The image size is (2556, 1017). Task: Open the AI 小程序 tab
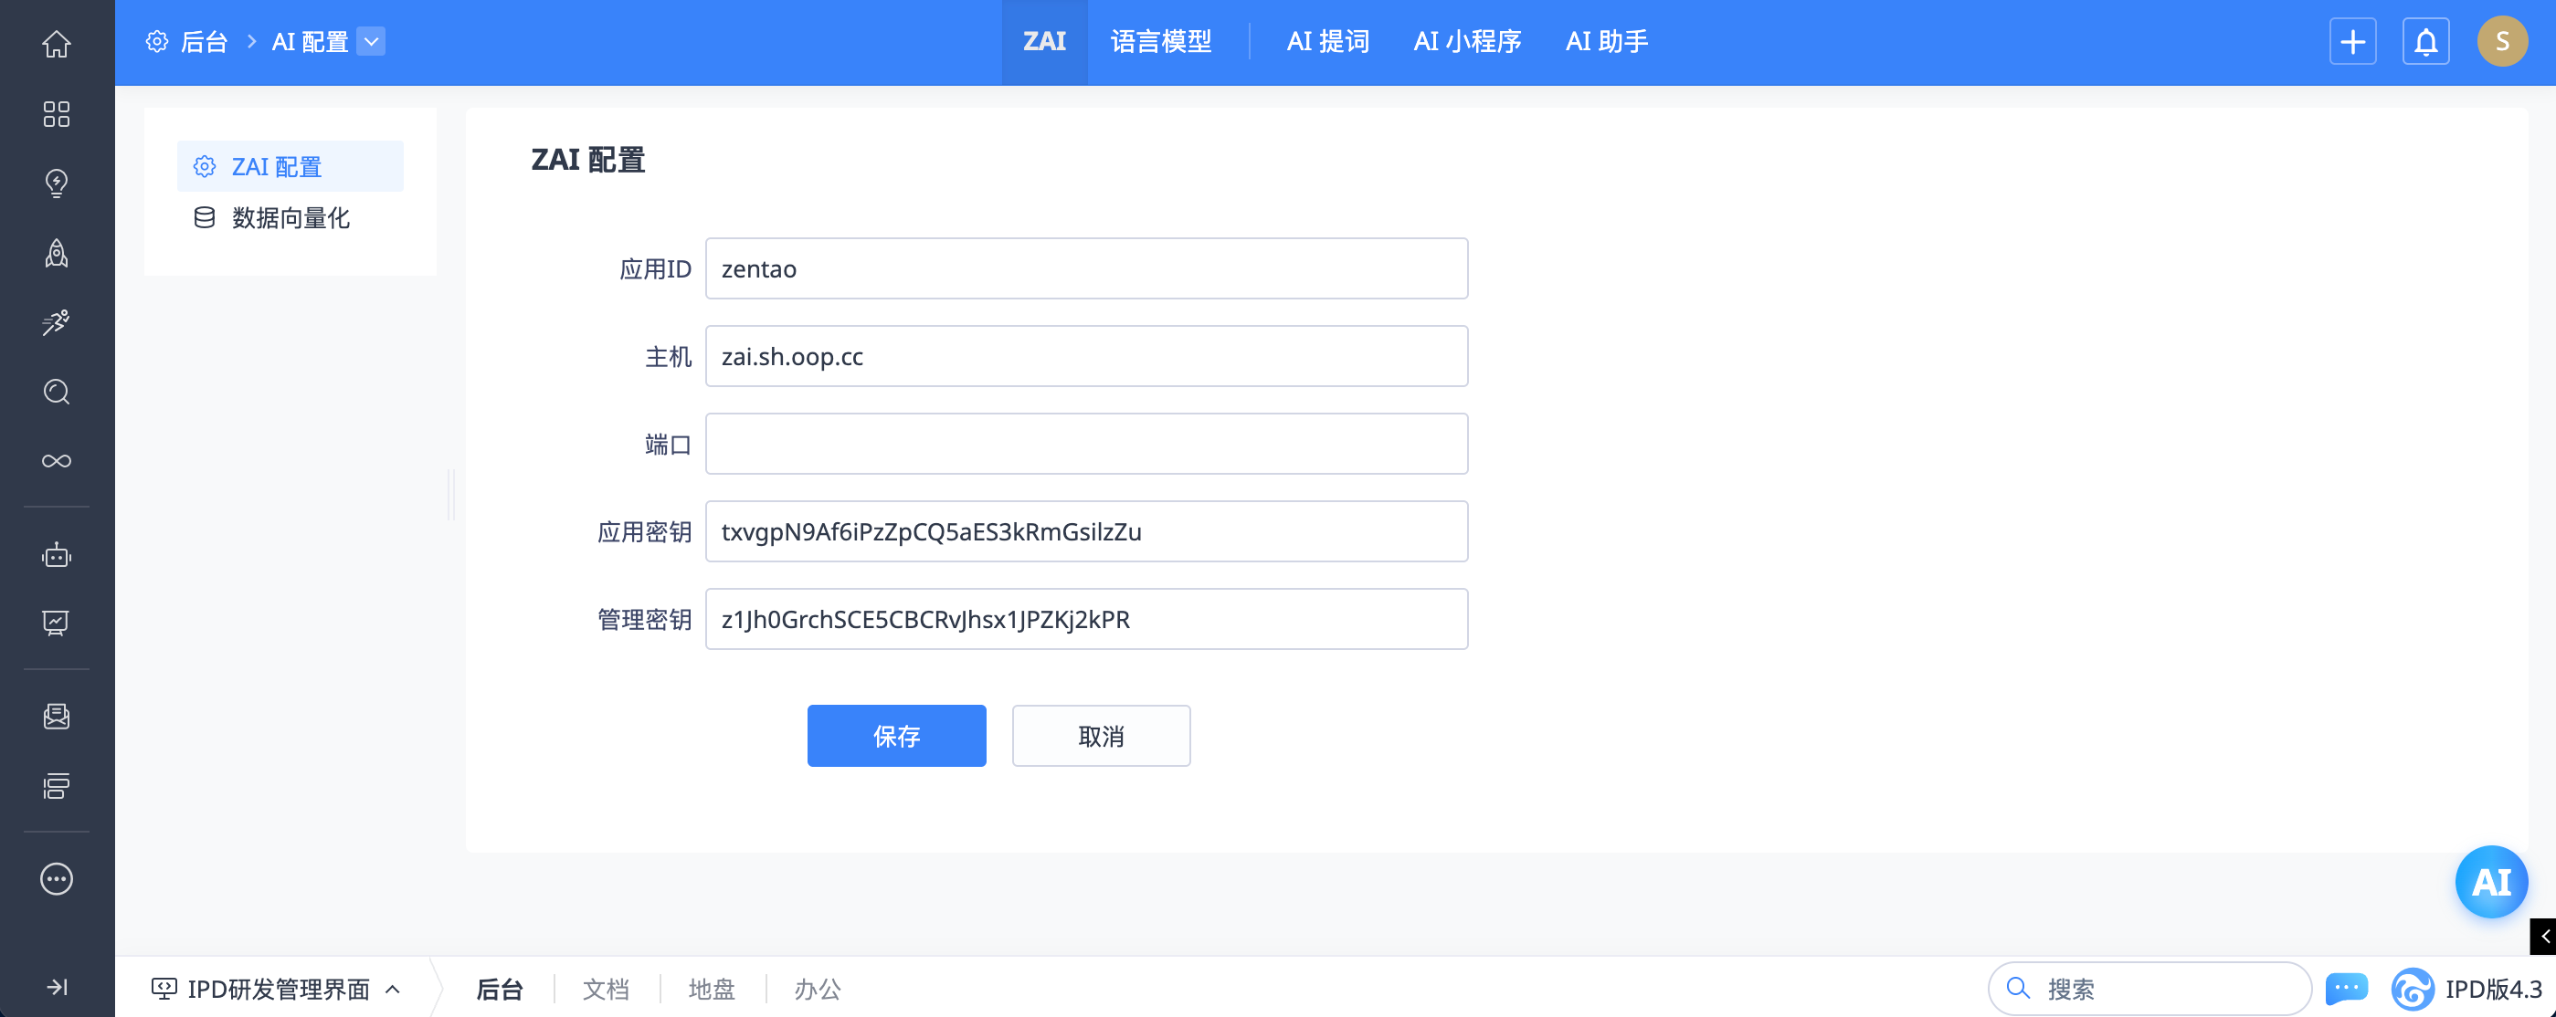(x=1466, y=42)
